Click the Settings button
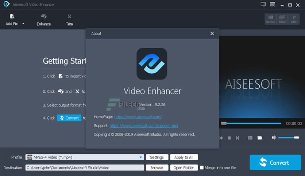Screen dimensions: 305x176 [157, 157]
